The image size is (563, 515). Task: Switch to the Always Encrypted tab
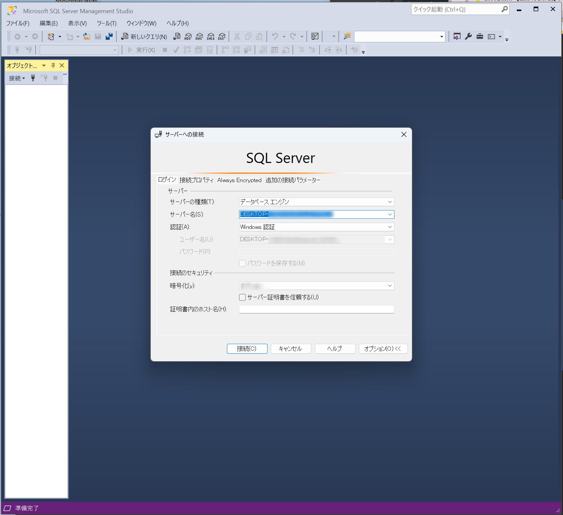(x=239, y=180)
